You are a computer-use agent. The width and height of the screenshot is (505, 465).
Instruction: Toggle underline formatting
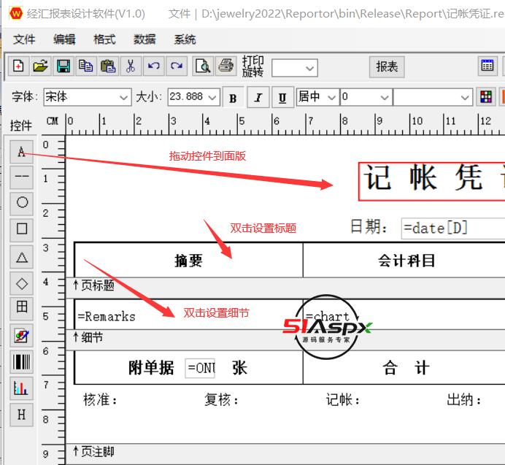[x=282, y=97]
